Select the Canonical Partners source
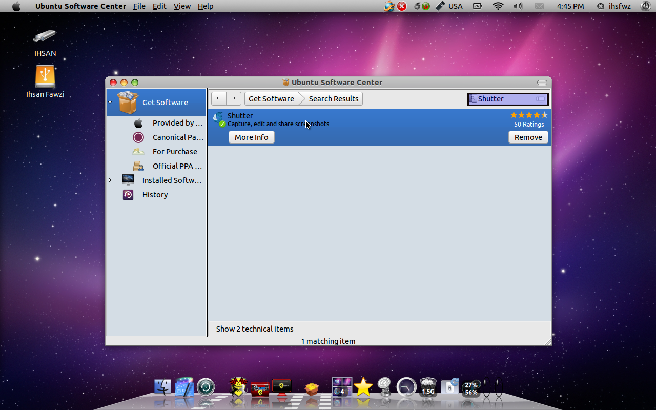 tap(168, 137)
